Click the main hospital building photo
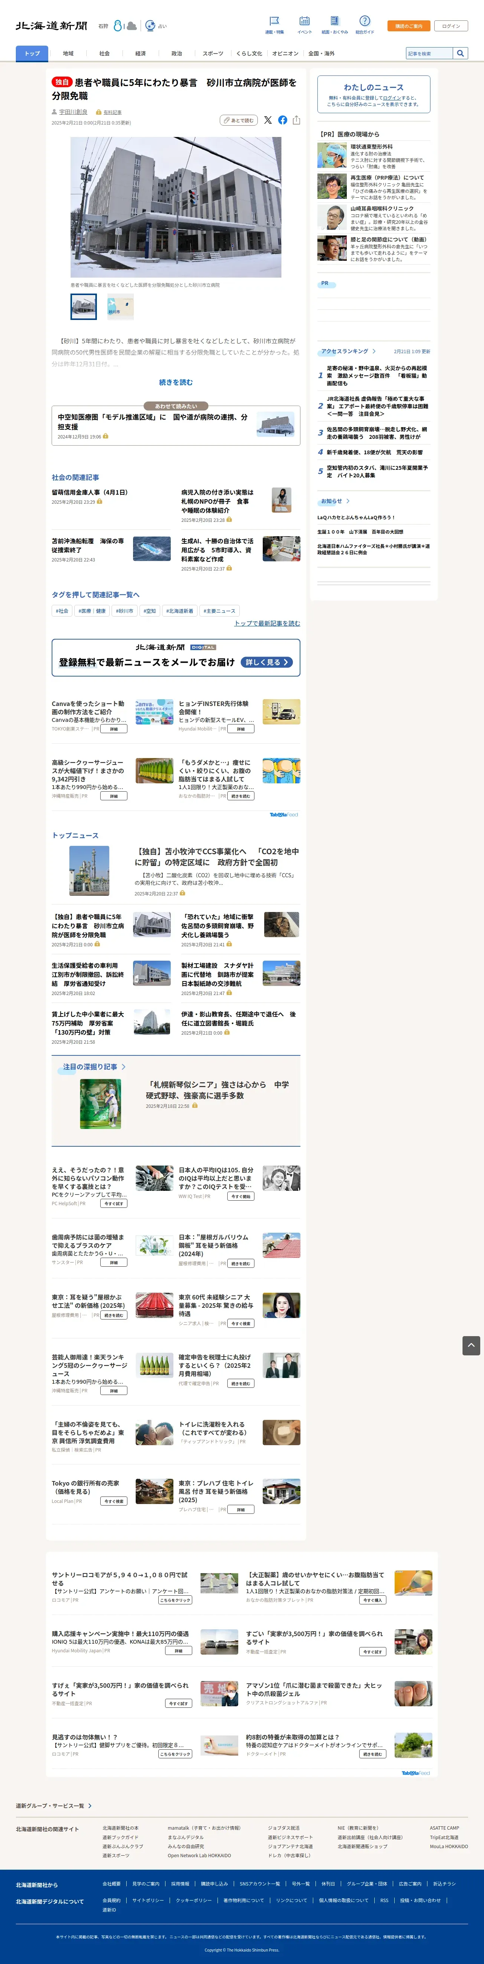484x1964 pixels. 176,207
